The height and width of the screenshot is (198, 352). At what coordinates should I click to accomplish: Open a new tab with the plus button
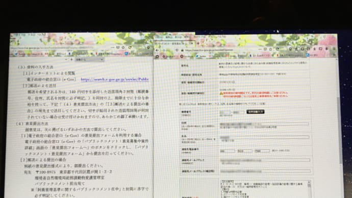[x=198, y=43]
